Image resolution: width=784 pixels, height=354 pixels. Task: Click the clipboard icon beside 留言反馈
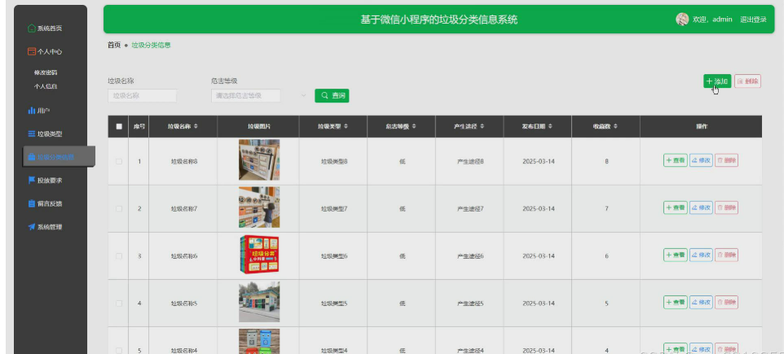(x=32, y=203)
